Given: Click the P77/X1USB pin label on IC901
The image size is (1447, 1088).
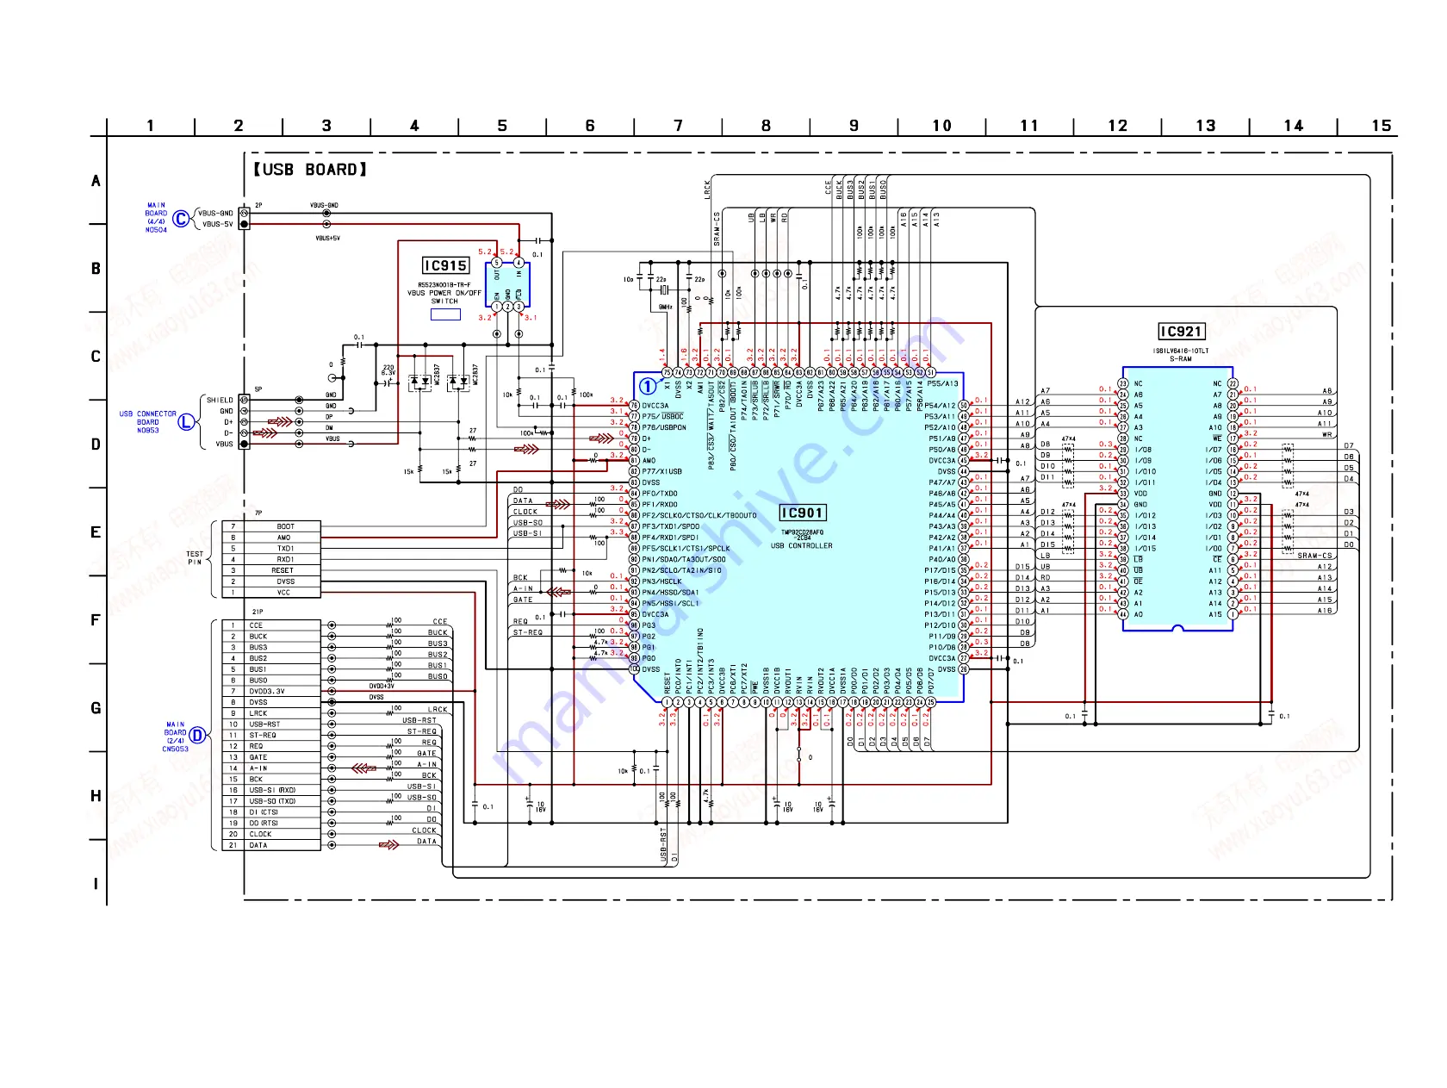Looking at the screenshot, I should coord(661,471).
